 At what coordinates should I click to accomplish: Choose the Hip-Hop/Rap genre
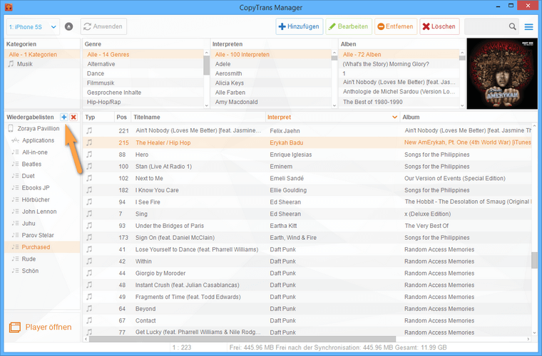point(143,102)
